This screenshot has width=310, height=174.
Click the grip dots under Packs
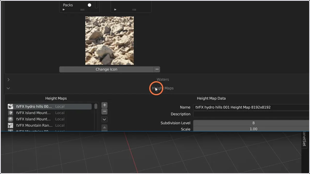coord(82,10)
